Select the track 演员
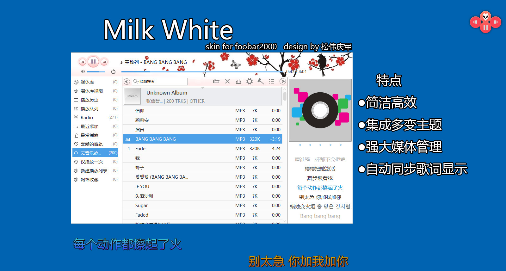 (x=202, y=130)
